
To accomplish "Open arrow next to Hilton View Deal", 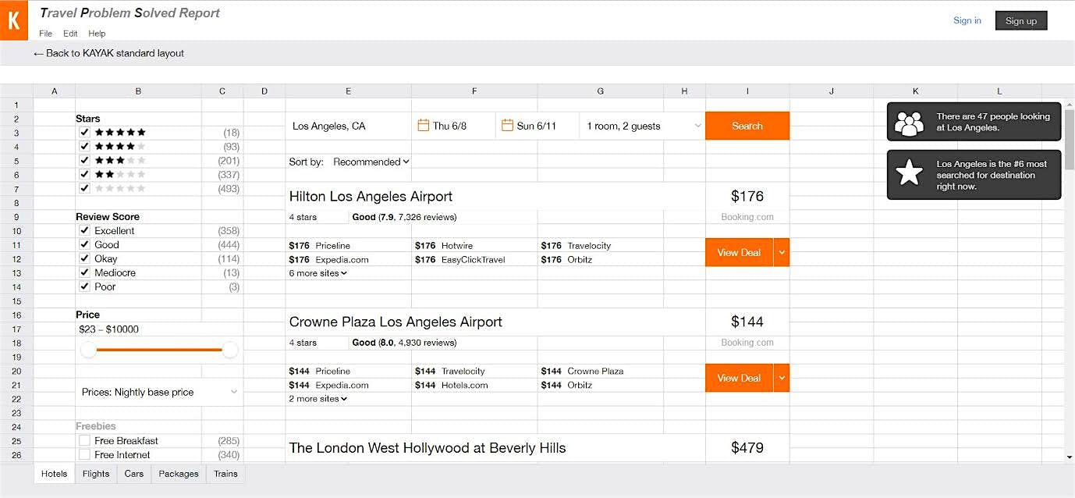I will pyautogui.click(x=782, y=253).
